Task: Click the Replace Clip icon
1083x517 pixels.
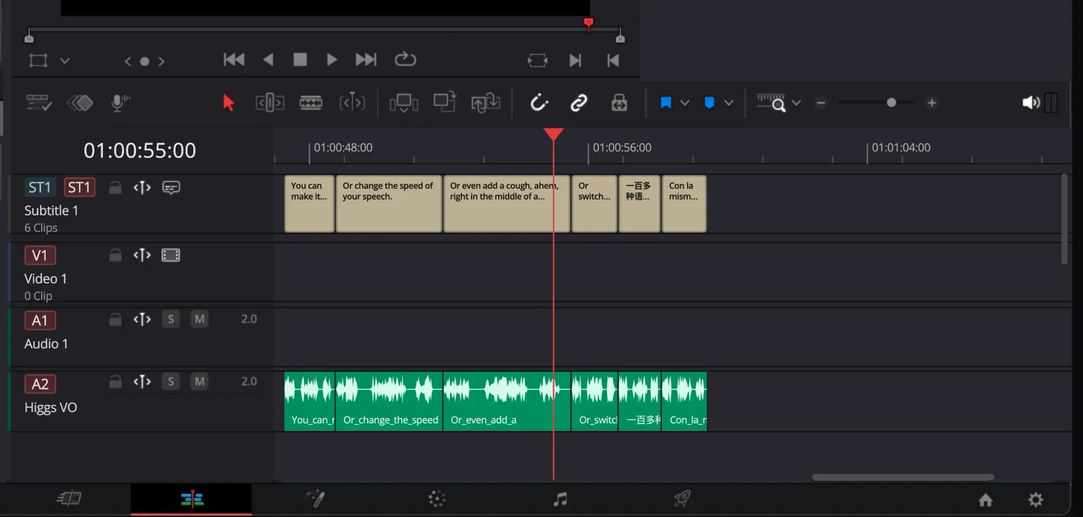Action: pos(485,102)
